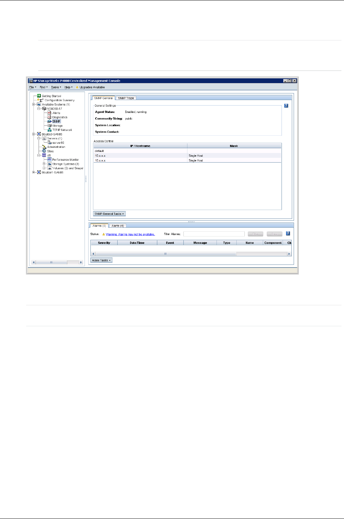Click the TCP/IP Network icon
Screen dimensions: 344x519
click(x=49, y=130)
